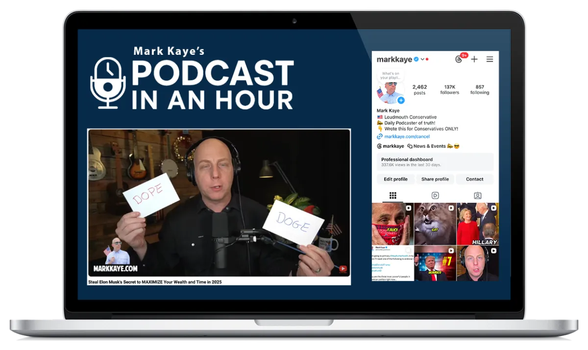Click the Daily Podcaster of truth bio line
The image size is (588, 350).
[406, 123]
